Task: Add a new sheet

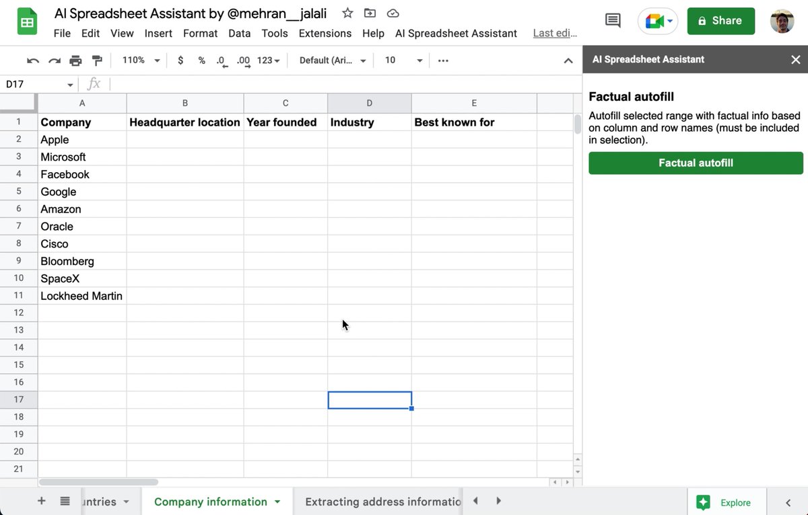Action: click(x=41, y=501)
